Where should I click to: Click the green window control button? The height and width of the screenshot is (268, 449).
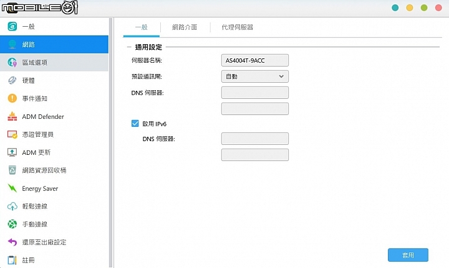click(x=424, y=7)
